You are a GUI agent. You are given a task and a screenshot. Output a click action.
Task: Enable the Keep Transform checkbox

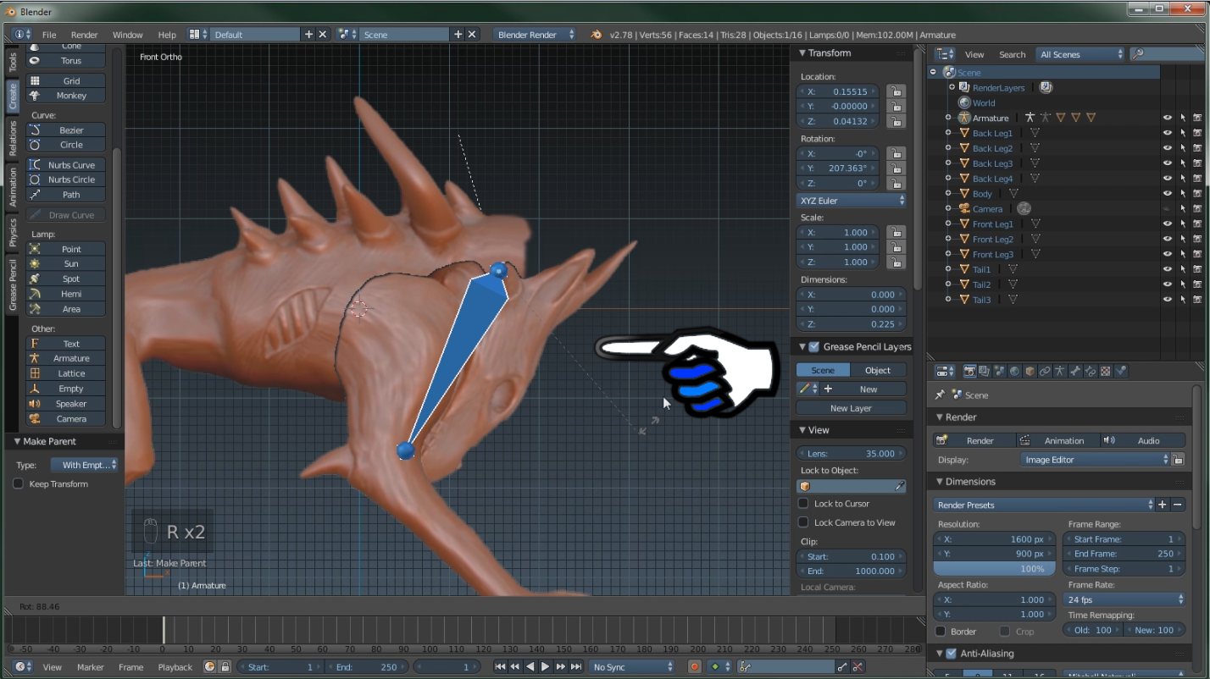click(x=18, y=483)
